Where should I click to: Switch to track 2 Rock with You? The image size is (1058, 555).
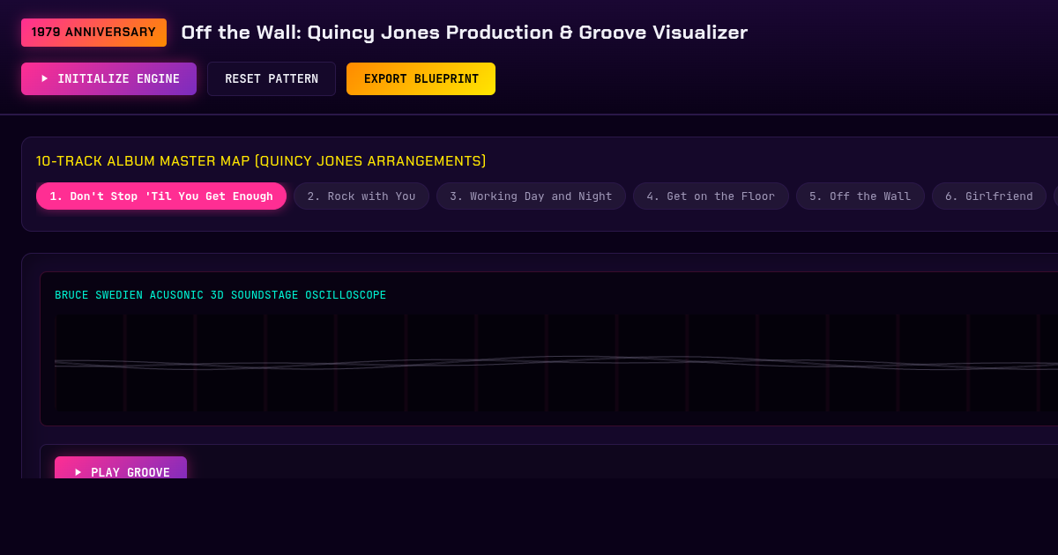point(361,196)
